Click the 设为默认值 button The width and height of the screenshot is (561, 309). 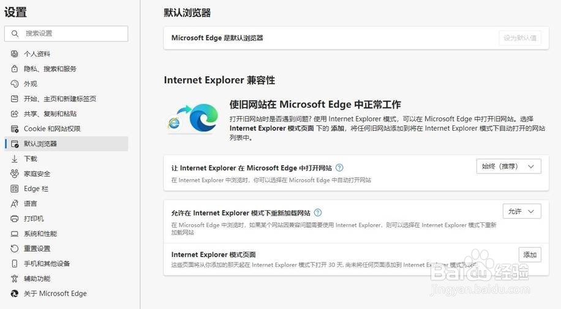[x=520, y=38]
